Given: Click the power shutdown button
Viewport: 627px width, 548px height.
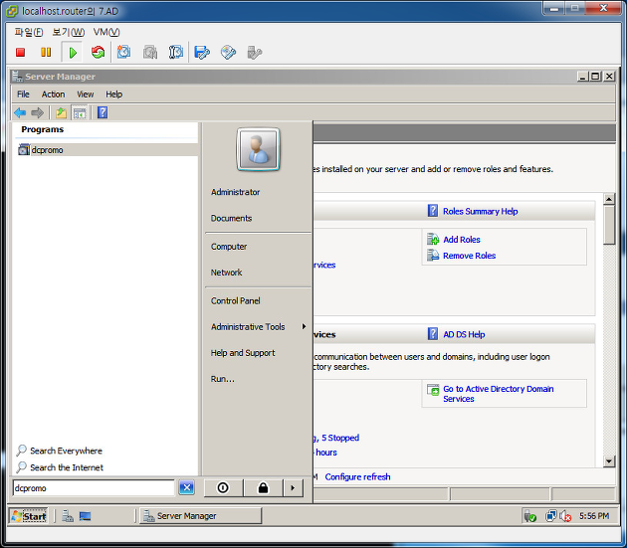Looking at the screenshot, I should pos(223,487).
